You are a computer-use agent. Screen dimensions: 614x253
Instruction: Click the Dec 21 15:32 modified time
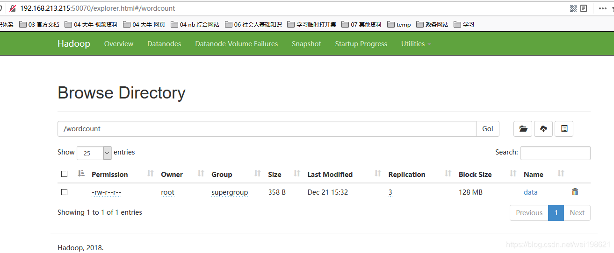tap(328, 192)
